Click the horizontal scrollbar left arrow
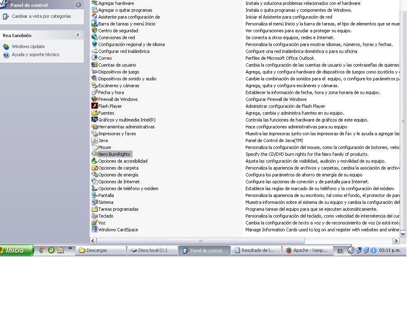The height and width of the screenshot is (310, 414). point(93,241)
